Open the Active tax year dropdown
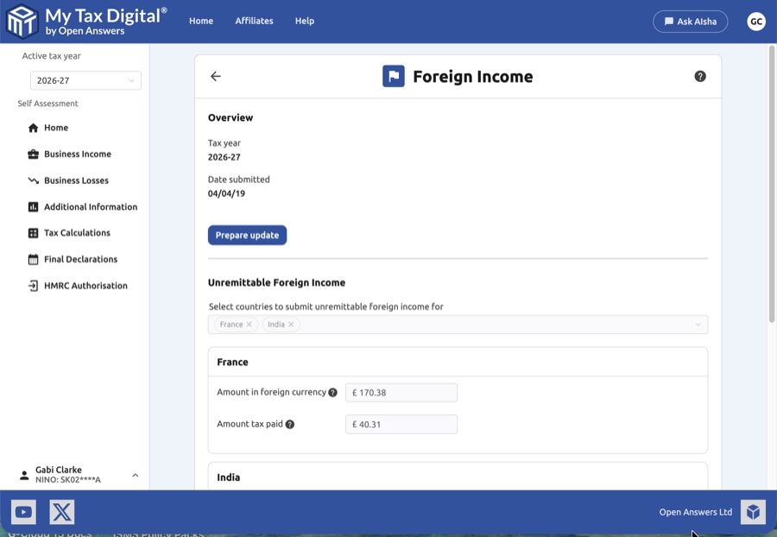 (x=85, y=80)
